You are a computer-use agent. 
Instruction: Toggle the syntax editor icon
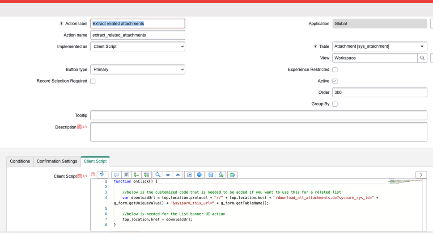point(102,175)
